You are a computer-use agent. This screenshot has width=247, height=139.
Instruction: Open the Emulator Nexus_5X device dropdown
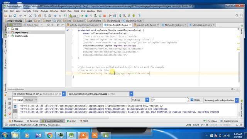point(64,94)
